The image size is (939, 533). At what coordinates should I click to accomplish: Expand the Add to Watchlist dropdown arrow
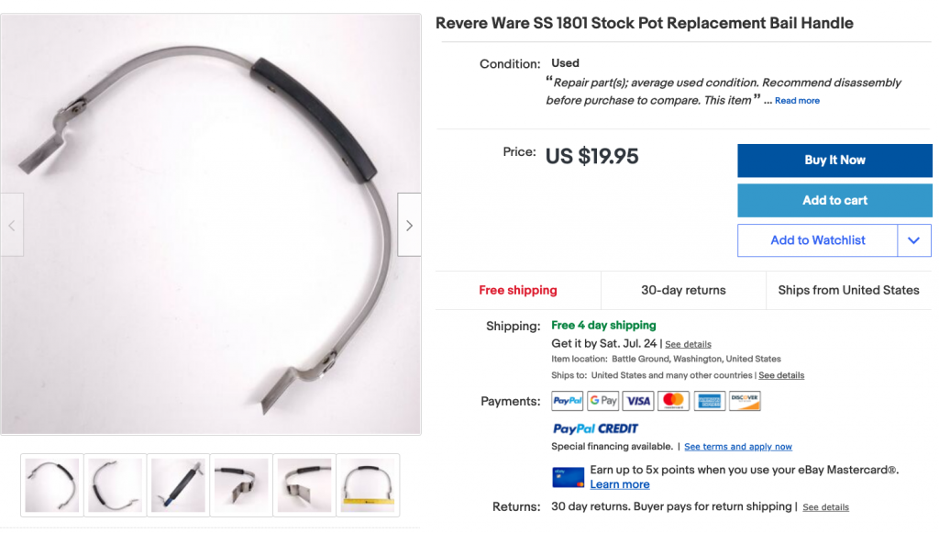[914, 240]
